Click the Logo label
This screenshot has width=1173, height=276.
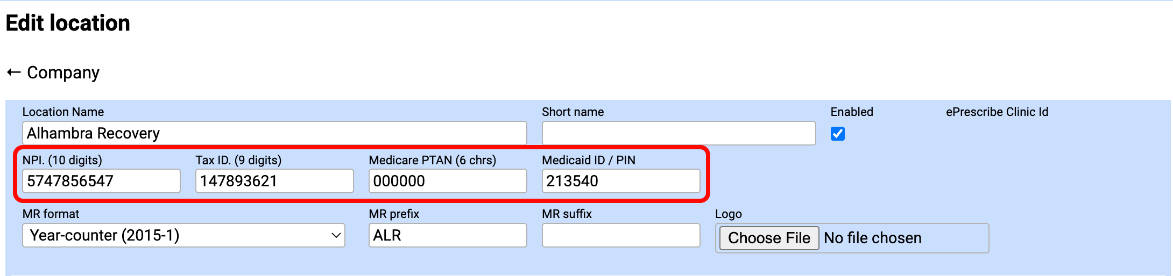(728, 214)
